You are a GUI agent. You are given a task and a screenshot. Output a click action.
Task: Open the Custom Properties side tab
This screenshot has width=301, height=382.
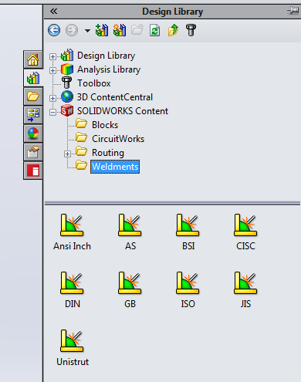click(33, 152)
